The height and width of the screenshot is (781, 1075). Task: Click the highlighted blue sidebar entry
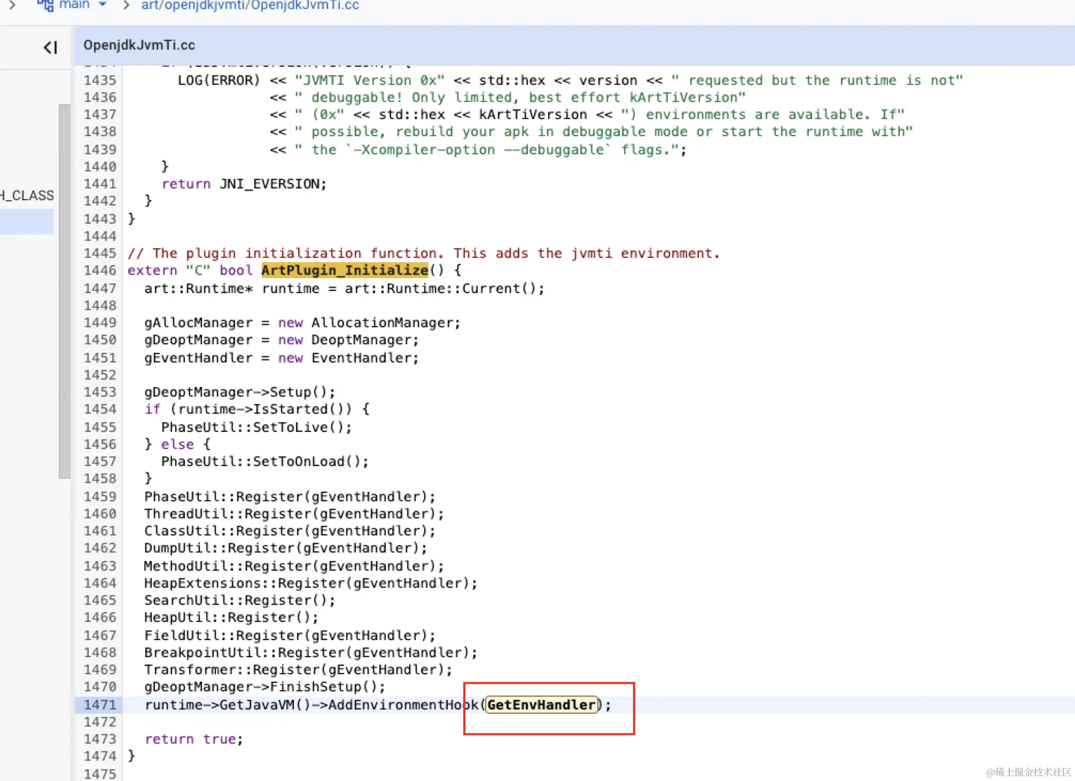pyautogui.click(x=27, y=221)
